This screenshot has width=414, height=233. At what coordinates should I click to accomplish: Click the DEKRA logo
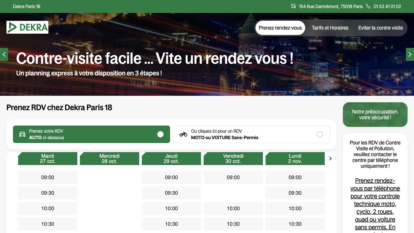pyautogui.click(x=27, y=27)
